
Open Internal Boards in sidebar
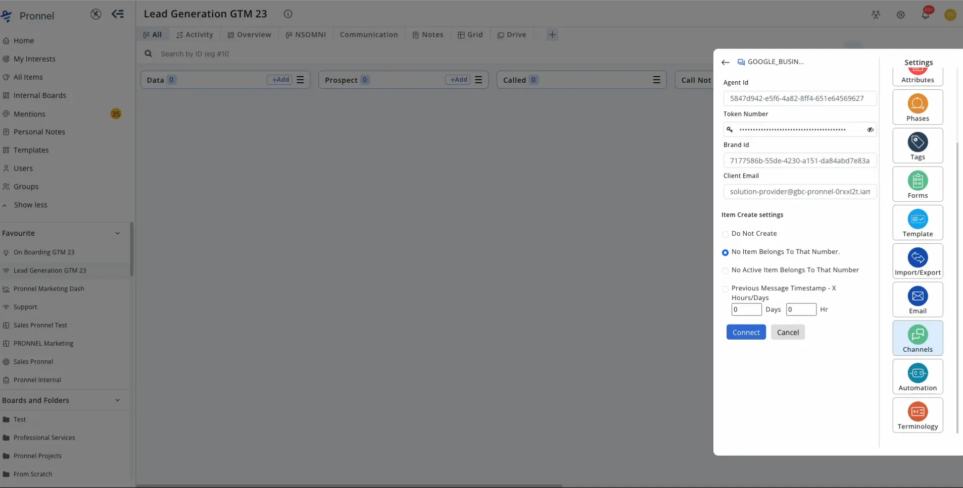pos(39,95)
